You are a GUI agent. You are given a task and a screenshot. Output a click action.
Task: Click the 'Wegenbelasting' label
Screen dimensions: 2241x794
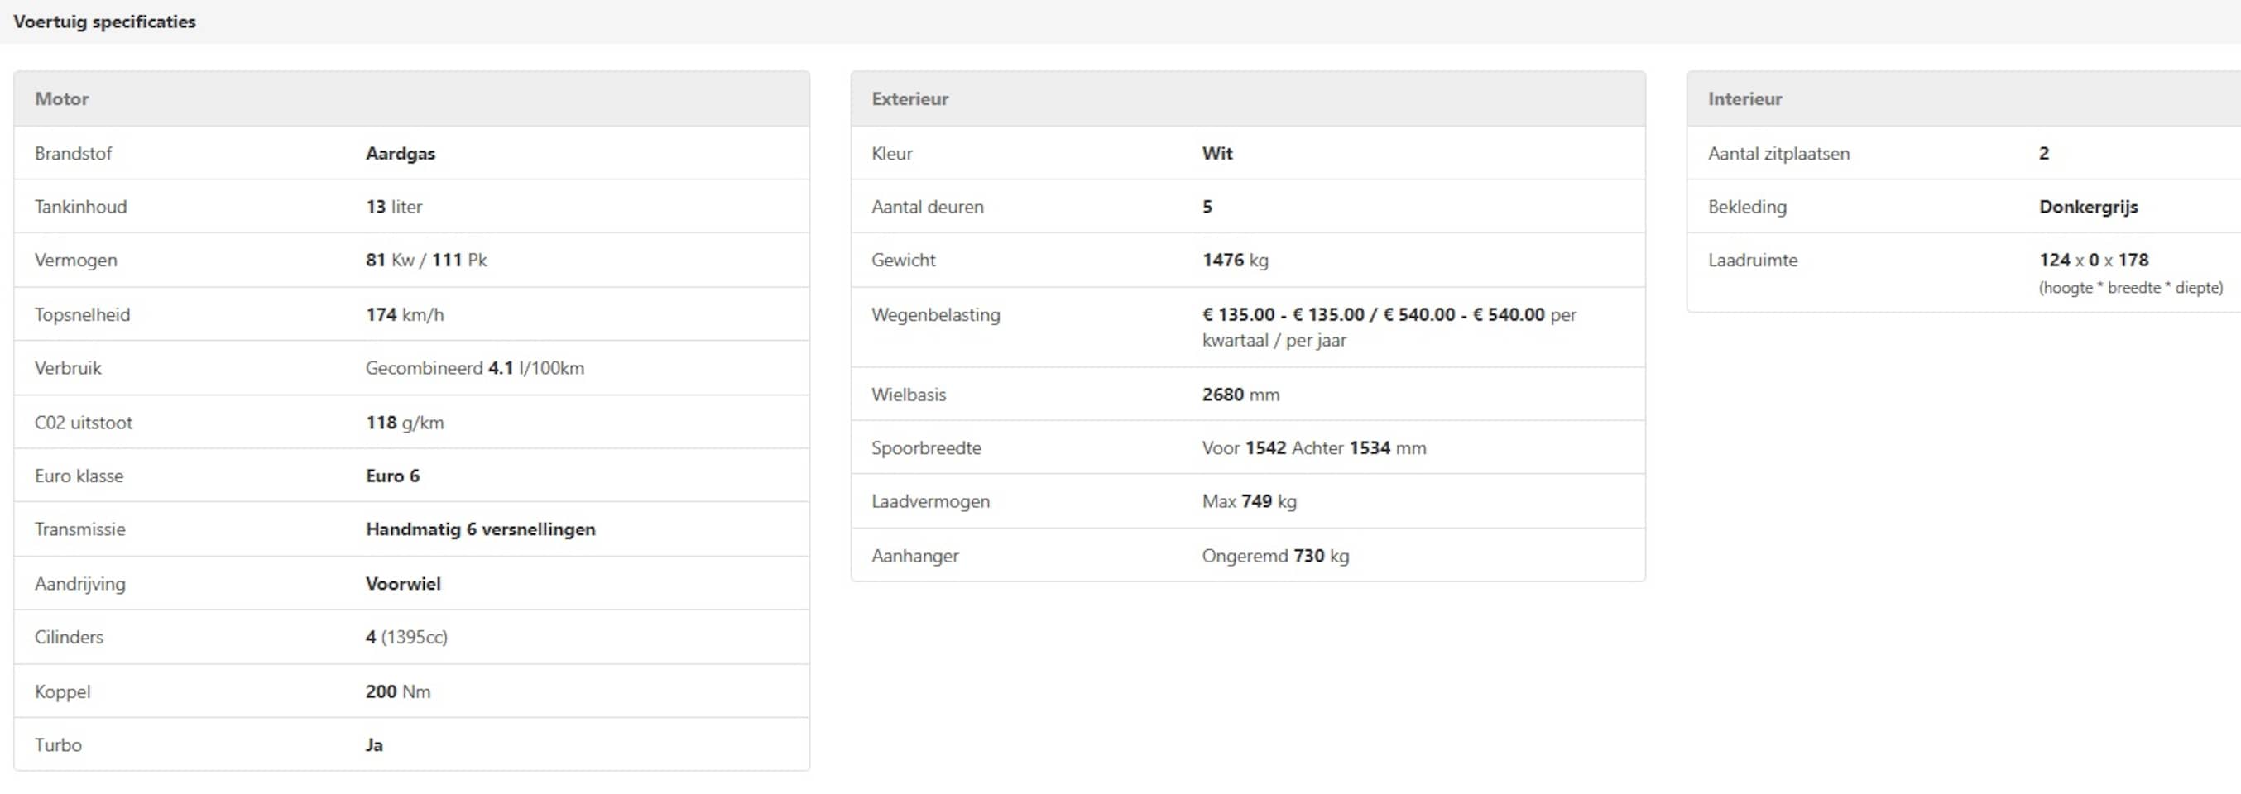tap(936, 315)
